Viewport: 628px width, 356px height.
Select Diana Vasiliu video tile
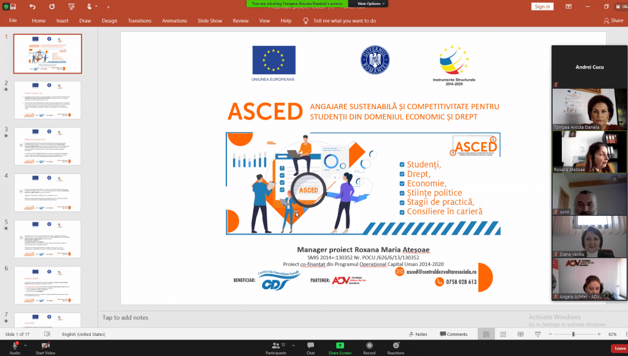589,237
